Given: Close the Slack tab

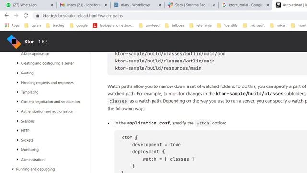Looking at the screenshot, I should (213, 5).
